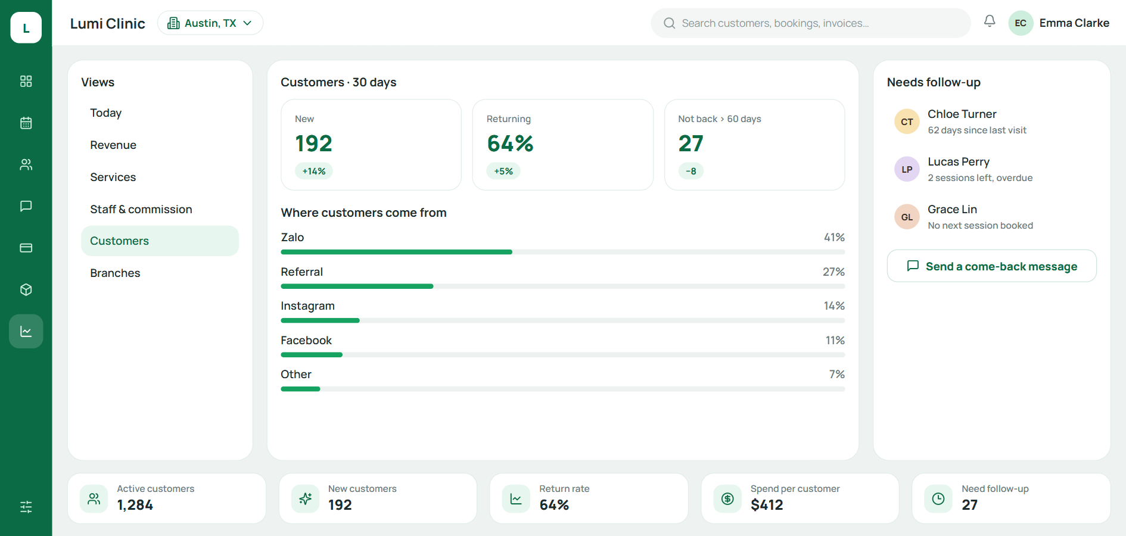Select the Branches view
The height and width of the screenshot is (536, 1126).
click(160, 273)
